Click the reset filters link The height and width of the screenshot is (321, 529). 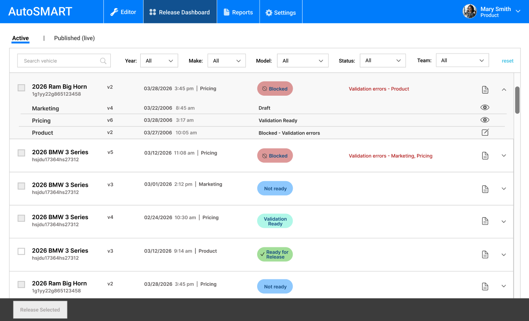(x=507, y=61)
